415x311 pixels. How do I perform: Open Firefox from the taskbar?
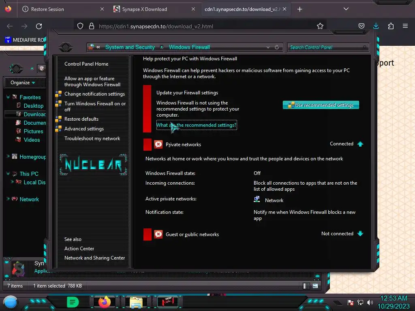point(105,302)
